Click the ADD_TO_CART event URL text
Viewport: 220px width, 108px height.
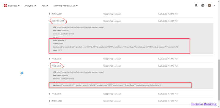[x=80, y=27]
